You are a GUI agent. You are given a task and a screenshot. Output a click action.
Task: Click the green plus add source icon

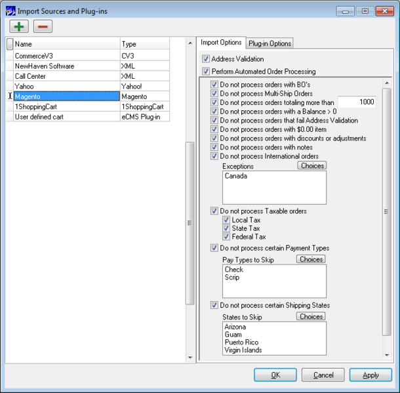(x=19, y=26)
